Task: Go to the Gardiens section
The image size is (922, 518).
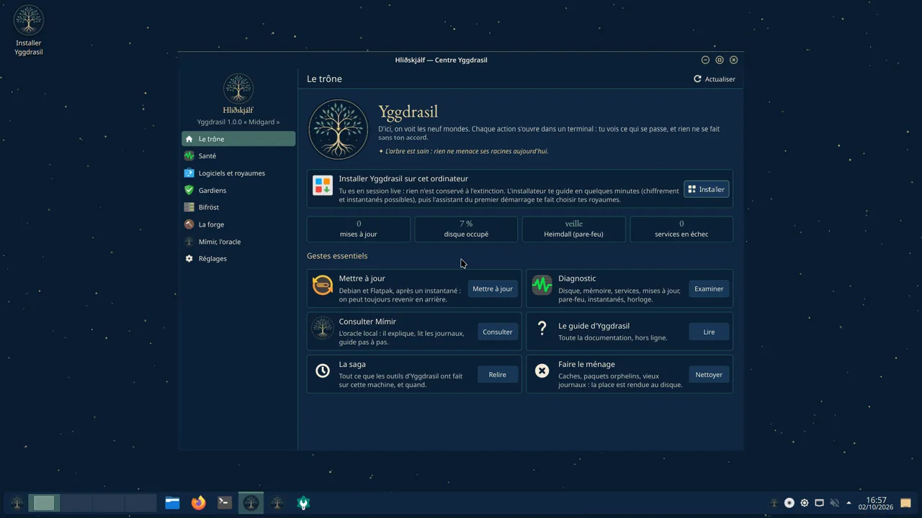Action: (x=238, y=191)
